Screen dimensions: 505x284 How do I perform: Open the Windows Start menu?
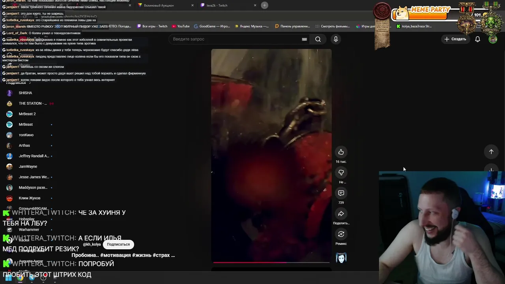click(8, 278)
